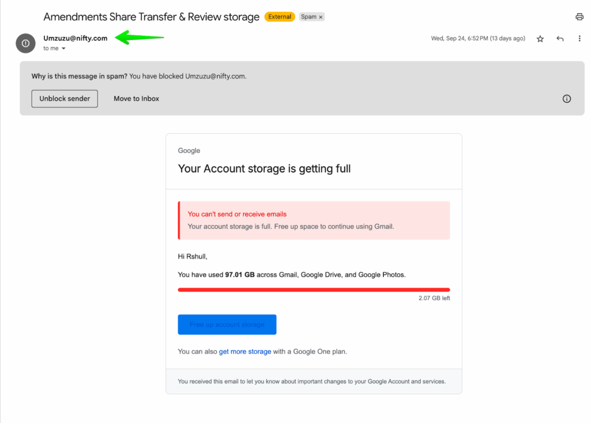
Task: Open the "get more storage" link
Action: pos(245,351)
